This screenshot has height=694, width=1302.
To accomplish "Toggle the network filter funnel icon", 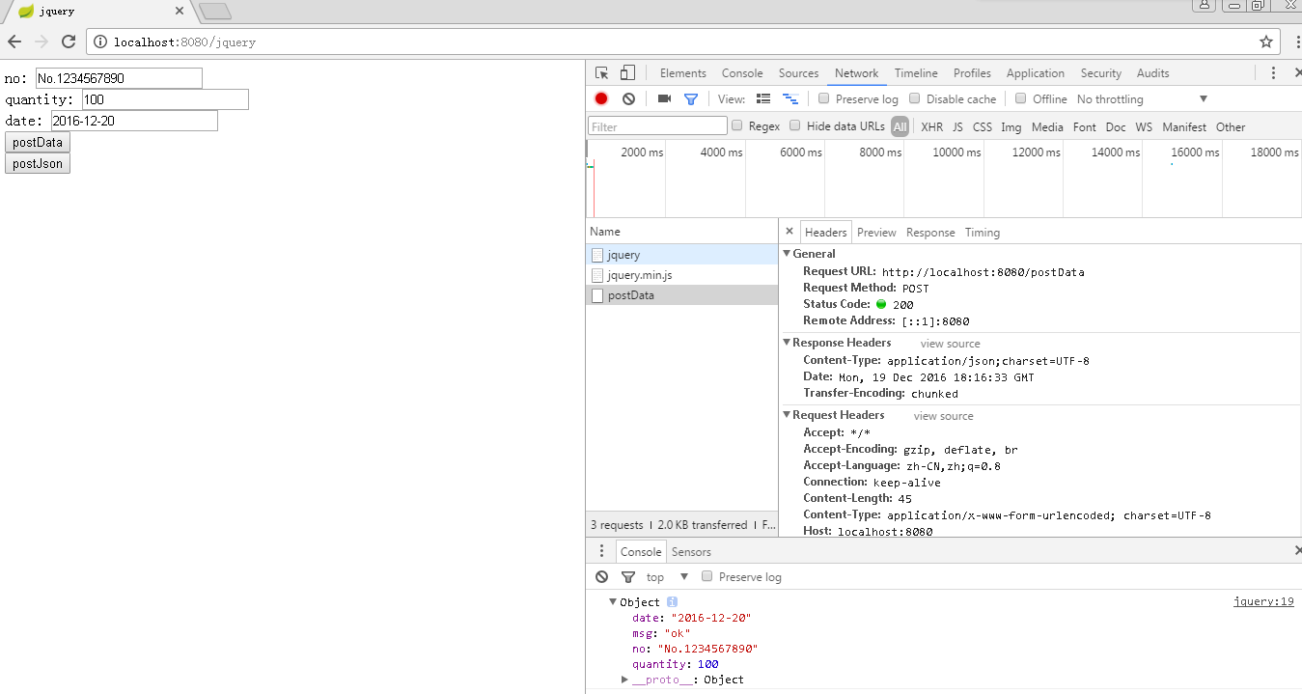I will pos(691,98).
